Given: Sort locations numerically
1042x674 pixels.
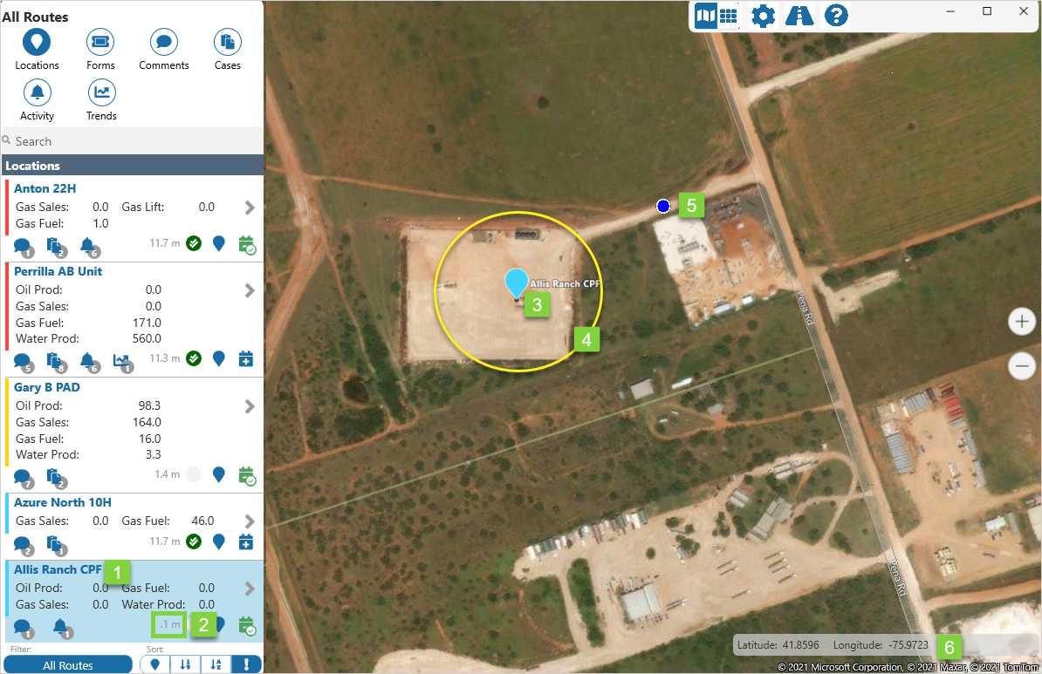Looking at the screenshot, I should pos(185,664).
